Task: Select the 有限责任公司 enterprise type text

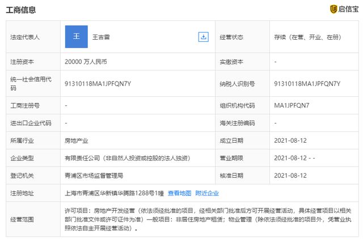Action: pyautogui.click(x=127, y=158)
